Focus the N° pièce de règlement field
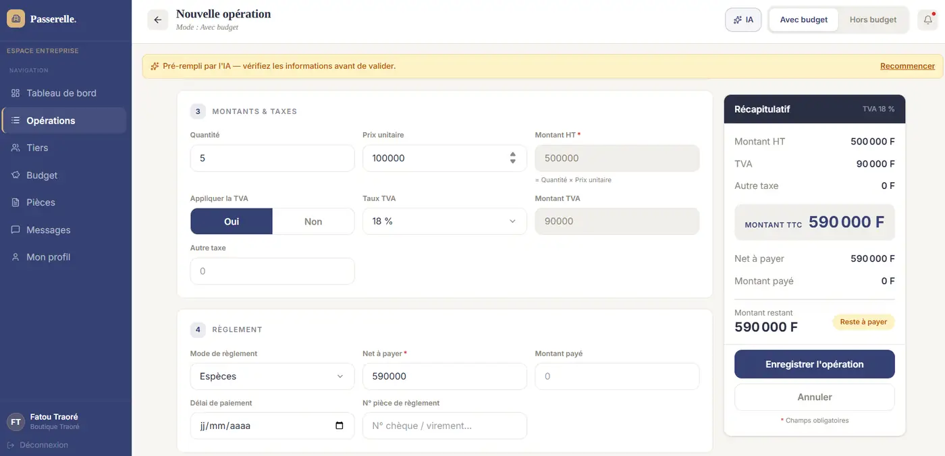This screenshot has height=456, width=945. coord(445,426)
